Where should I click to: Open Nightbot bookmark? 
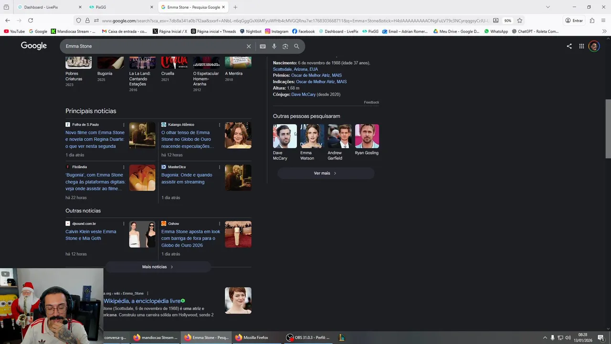(x=251, y=32)
